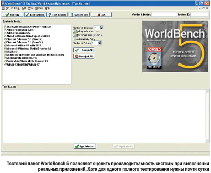The image size is (211, 173).
Task: Uncheck Mozilla 1.4 test
Action: pos(5,51)
